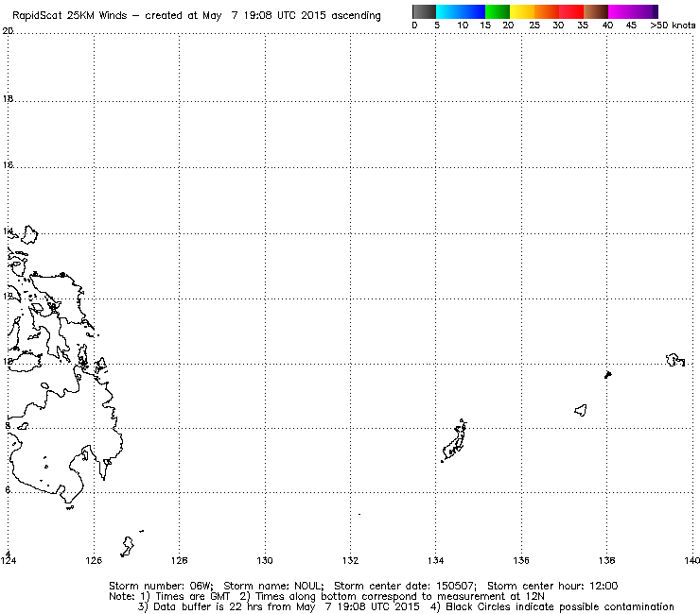The width and height of the screenshot is (700, 614).
Task: Click "19:08 UTC 2015" in the title line
Action: pos(285,16)
